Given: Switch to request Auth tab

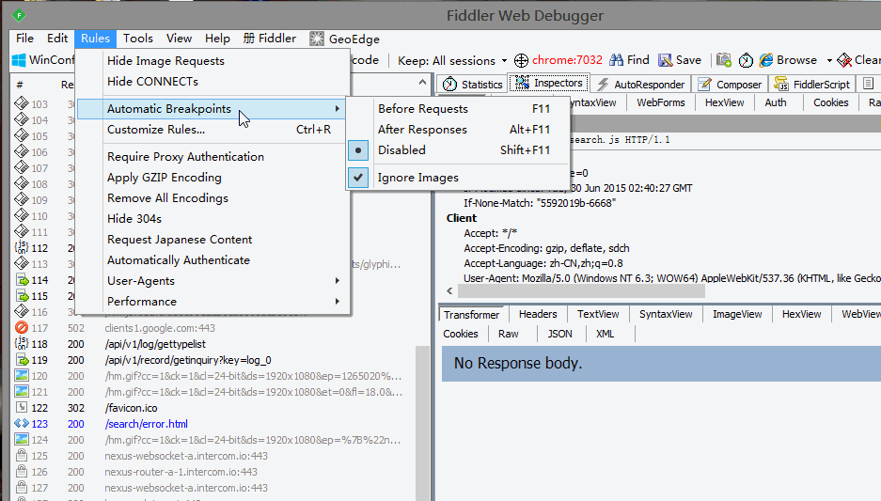Looking at the screenshot, I should (x=776, y=102).
